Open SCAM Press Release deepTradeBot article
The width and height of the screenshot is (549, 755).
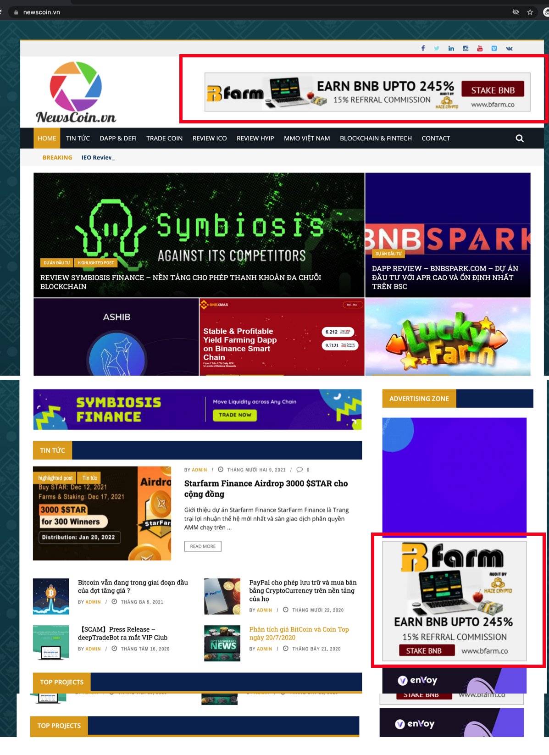click(123, 633)
